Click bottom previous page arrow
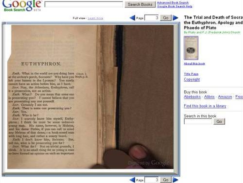 coord(132,180)
